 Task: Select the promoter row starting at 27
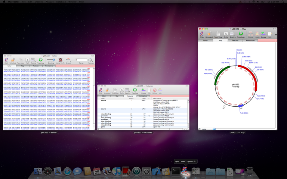tap(142, 116)
